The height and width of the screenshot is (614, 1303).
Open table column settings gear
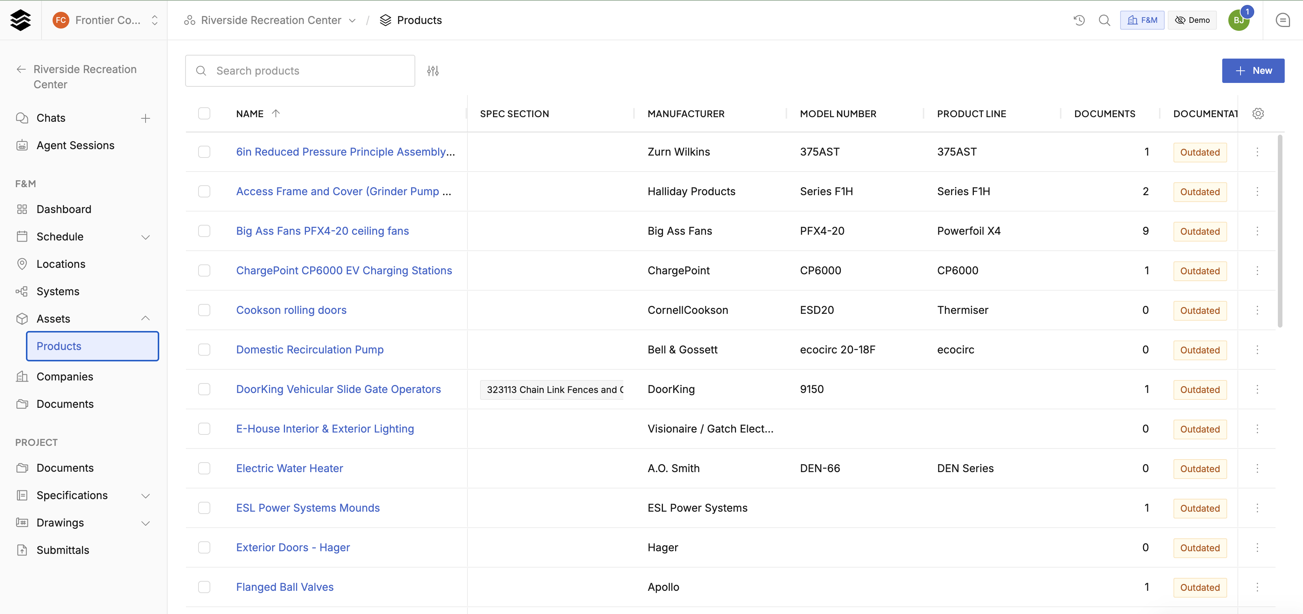(x=1258, y=114)
